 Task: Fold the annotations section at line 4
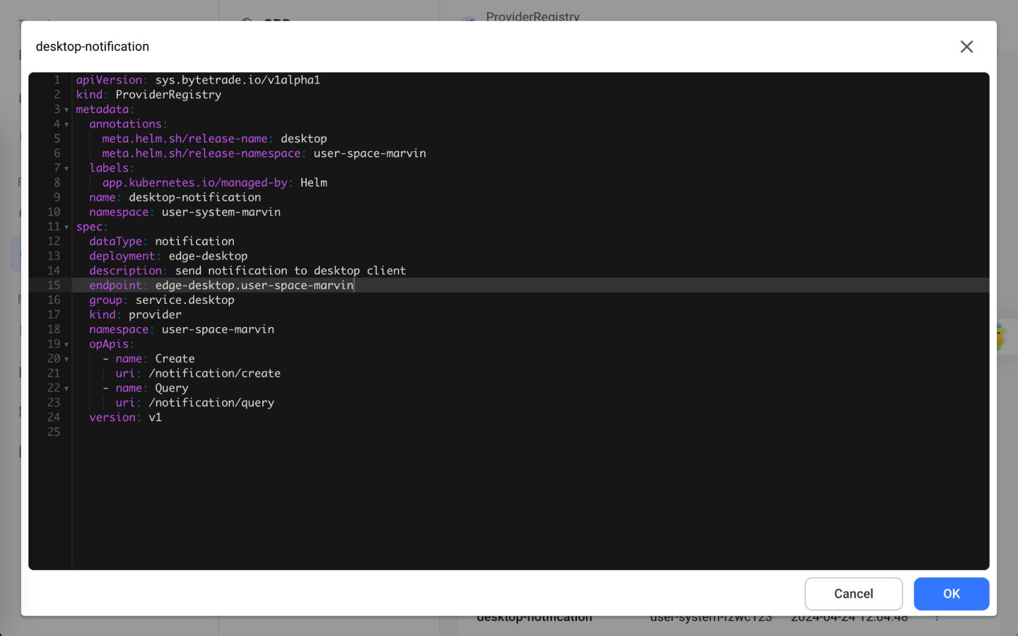(66, 124)
